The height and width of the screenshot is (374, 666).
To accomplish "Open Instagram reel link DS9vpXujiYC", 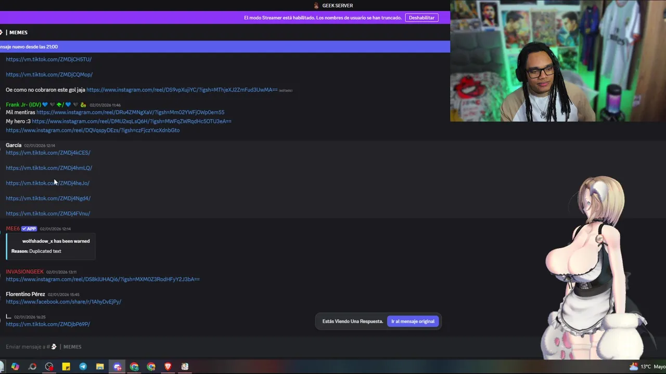I will 182,90.
